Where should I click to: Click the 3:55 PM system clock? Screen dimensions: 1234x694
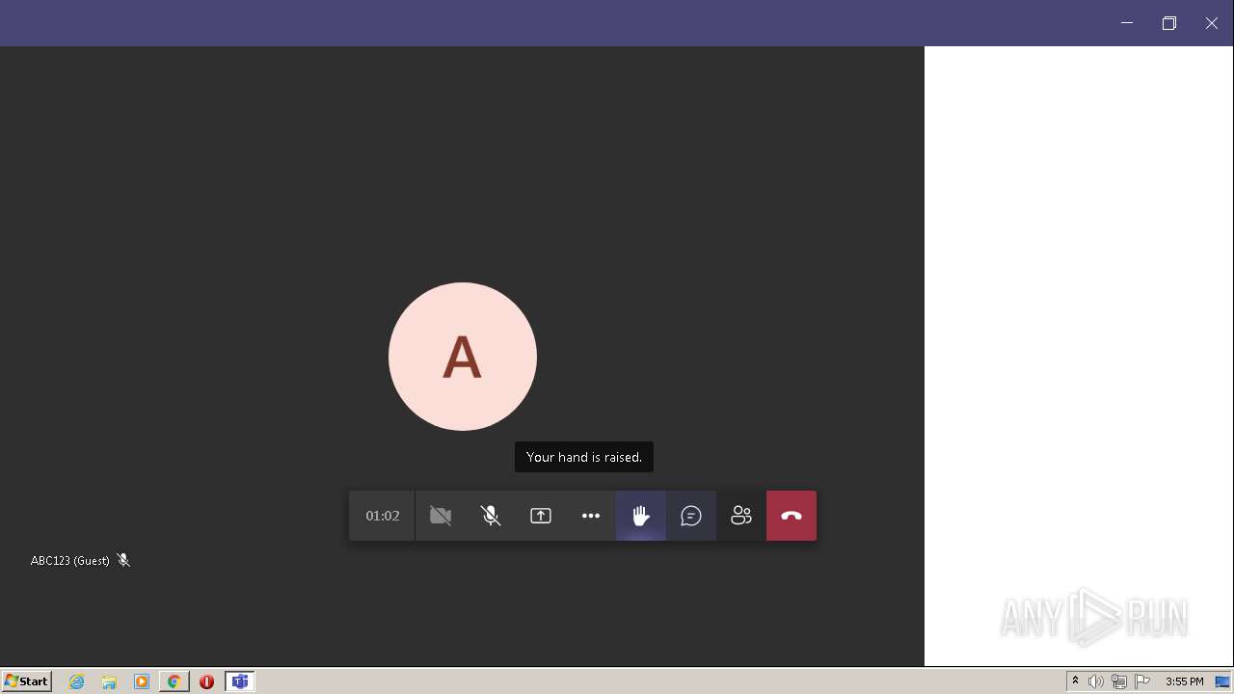1184,681
